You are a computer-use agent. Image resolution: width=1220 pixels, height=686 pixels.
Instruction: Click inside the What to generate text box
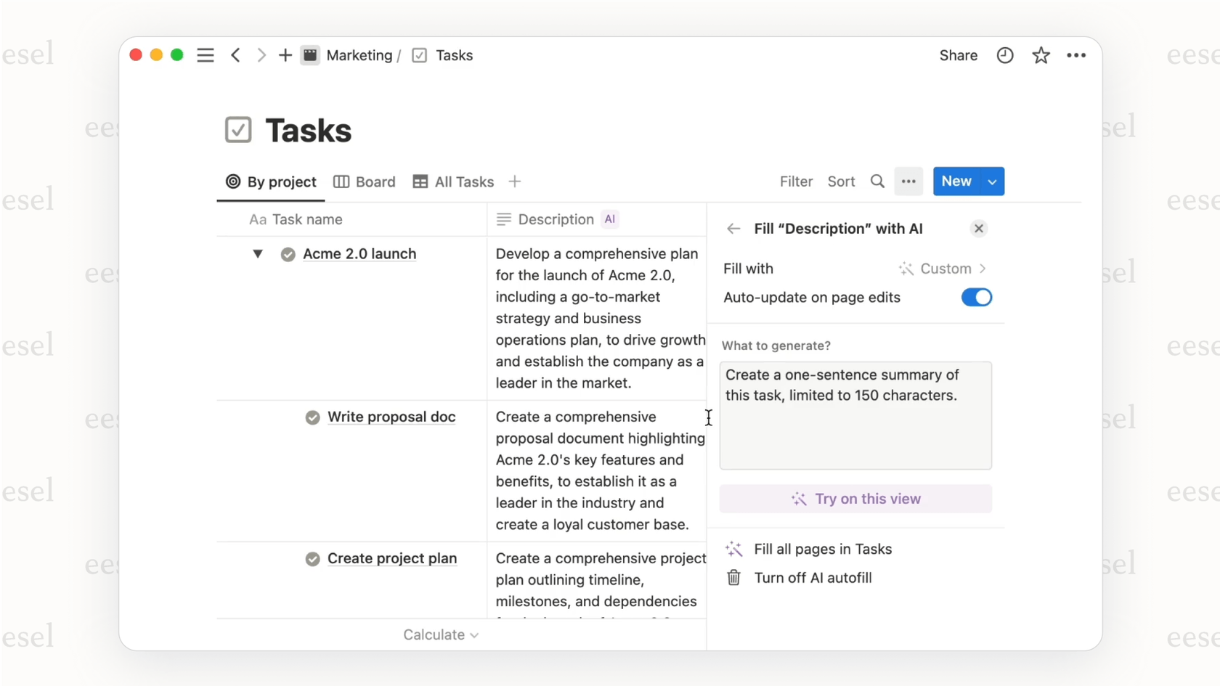coord(855,415)
